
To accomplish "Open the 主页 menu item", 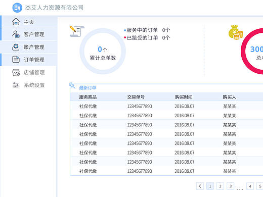I will click(x=29, y=22).
